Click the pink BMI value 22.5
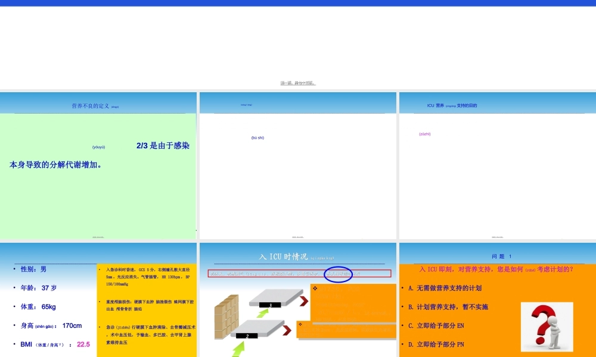This screenshot has height=357, width=596. click(83, 344)
